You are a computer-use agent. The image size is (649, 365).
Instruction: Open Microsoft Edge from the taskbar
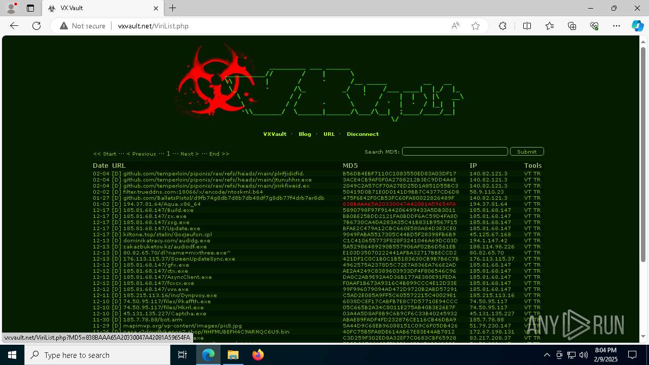tap(208, 355)
